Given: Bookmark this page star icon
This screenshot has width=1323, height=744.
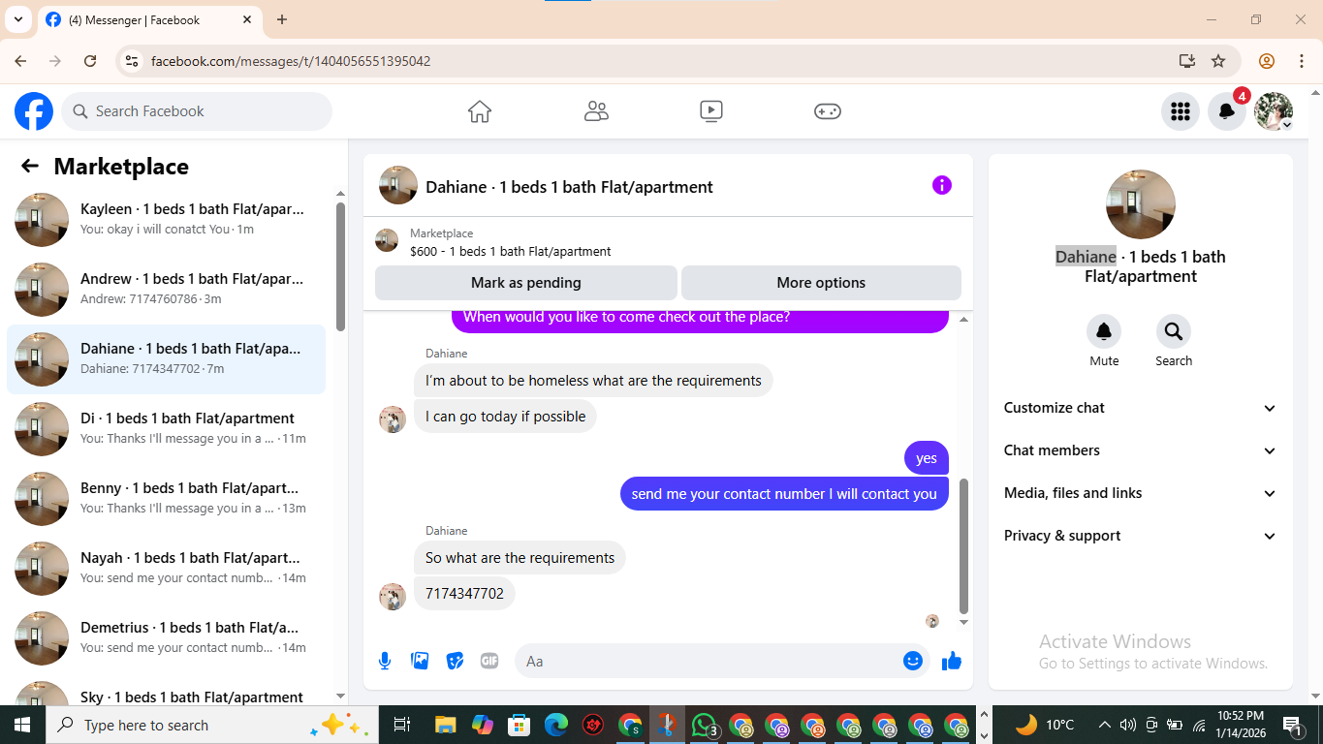Looking at the screenshot, I should pos(1218,61).
